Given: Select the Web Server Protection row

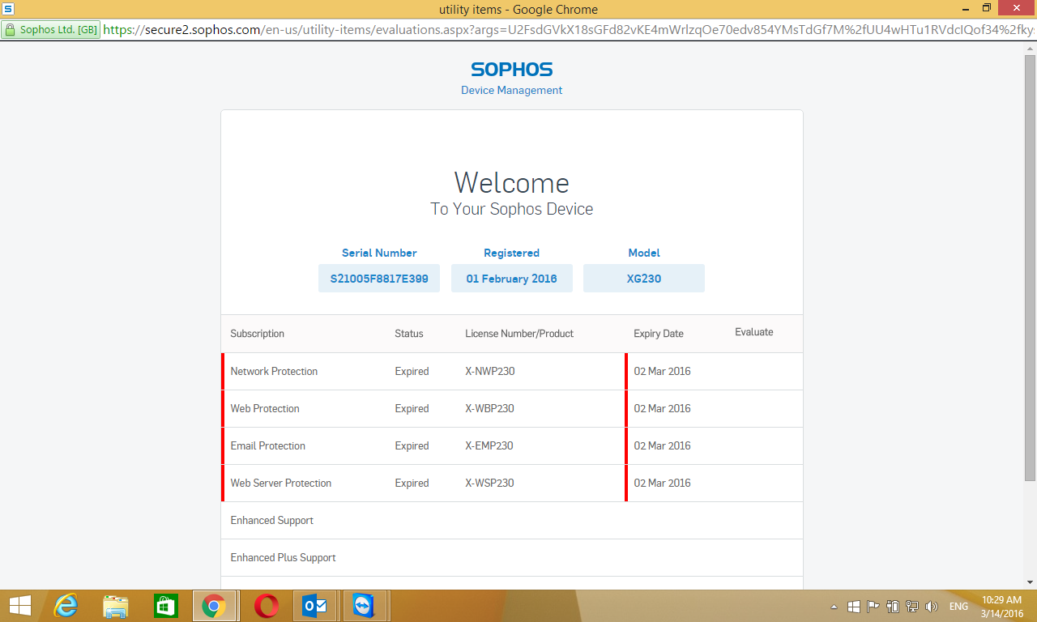Looking at the screenshot, I should [512, 483].
